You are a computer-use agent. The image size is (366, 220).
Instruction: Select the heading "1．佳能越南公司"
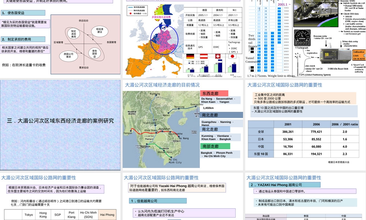[x=158, y=201]
